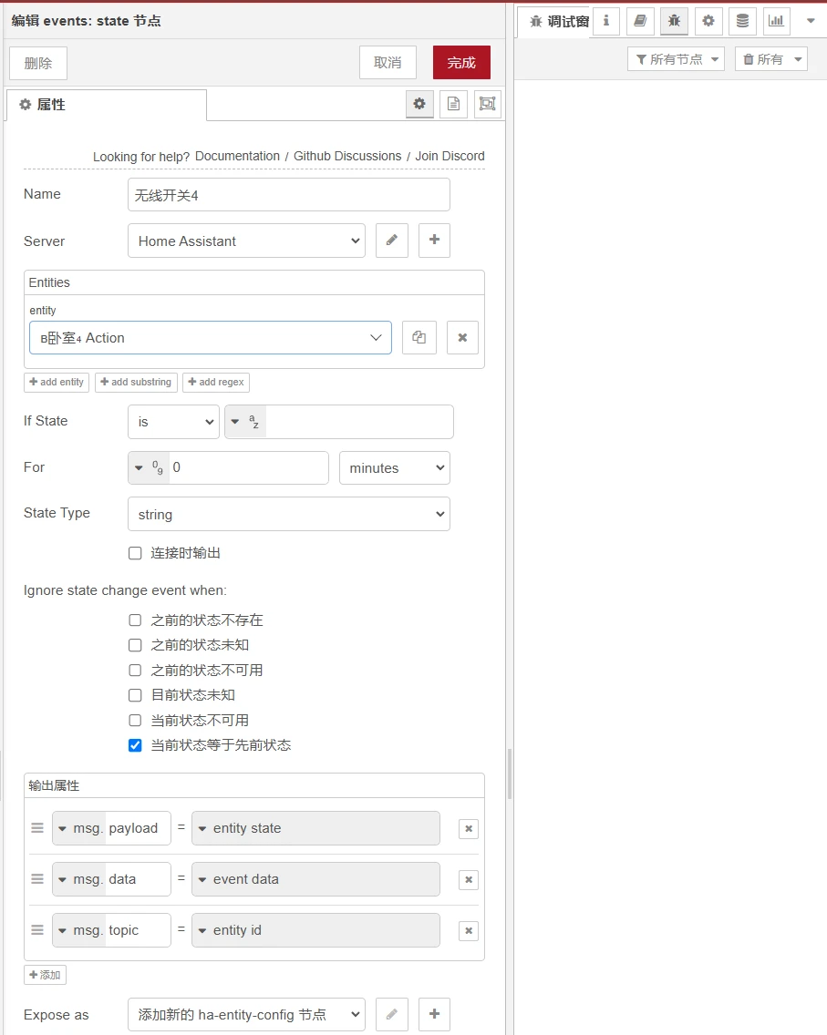Viewport: 827px width, 1035px height.
Task: Open the node description document icon
Action: [x=453, y=104]
